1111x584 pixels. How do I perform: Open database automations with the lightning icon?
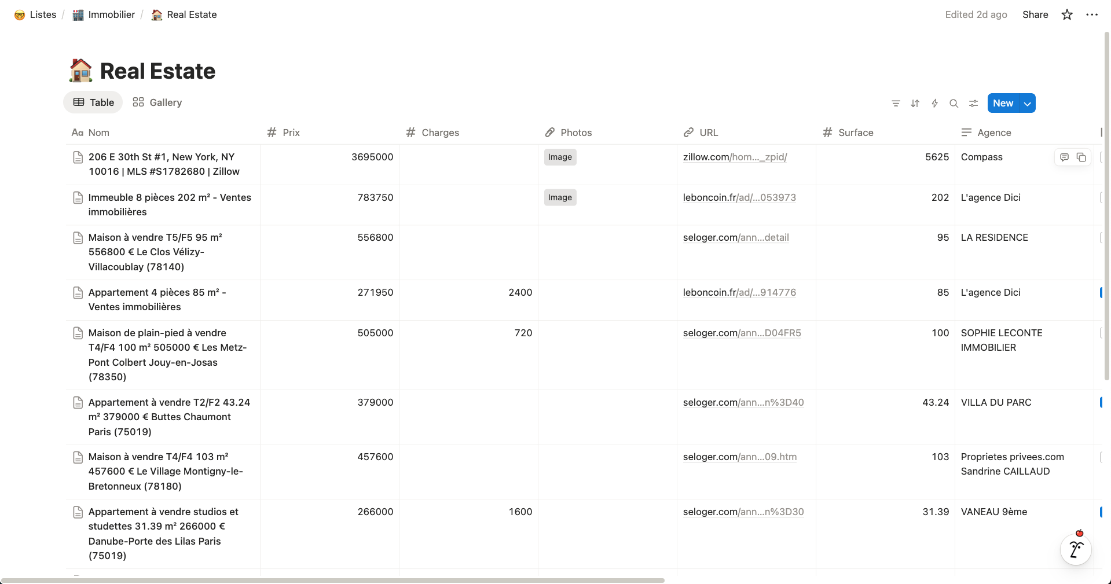pos(934,103)
